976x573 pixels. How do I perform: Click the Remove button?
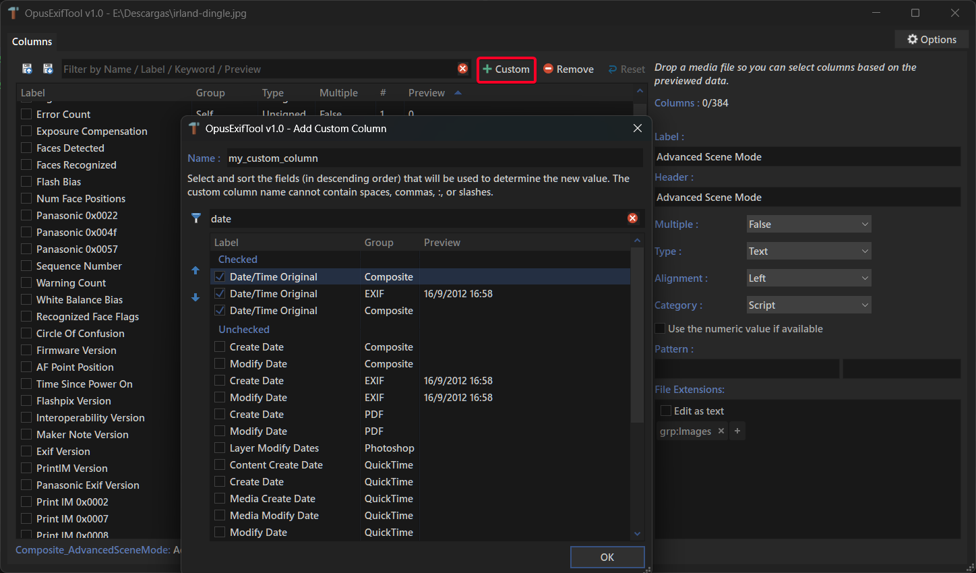pos(568,69)
